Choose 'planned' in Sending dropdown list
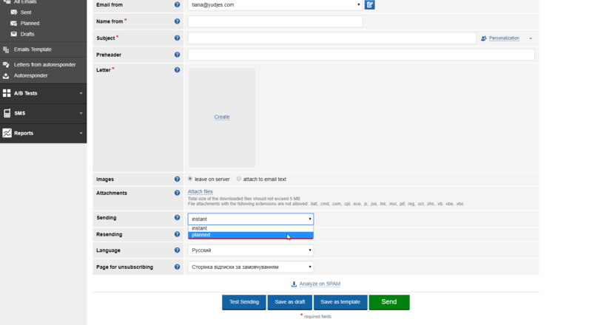 [x=251, y=235]
